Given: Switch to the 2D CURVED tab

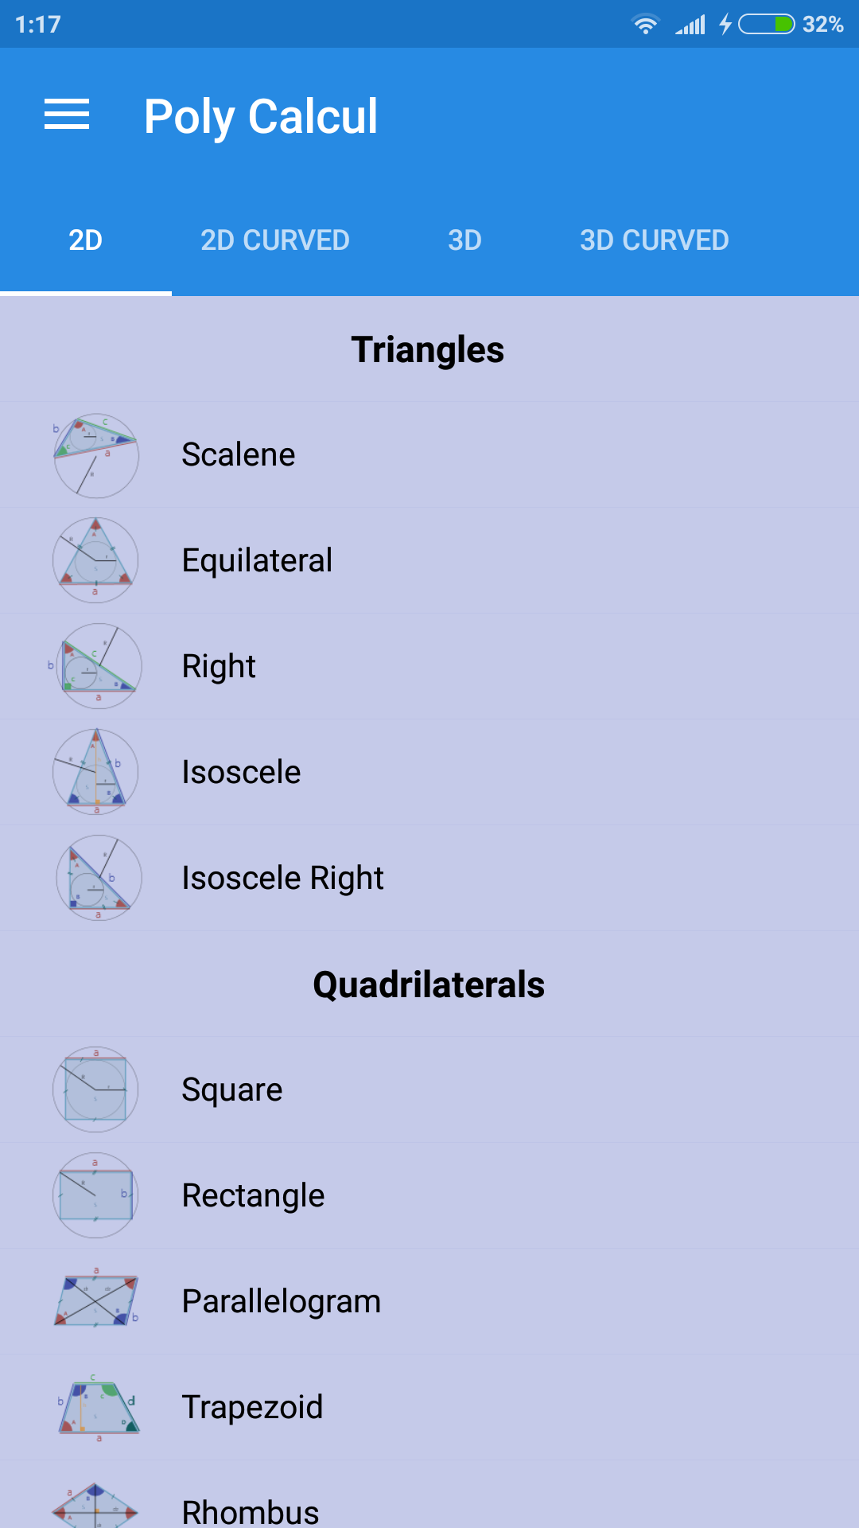Looking at the screenshot, I should (275, 240).
